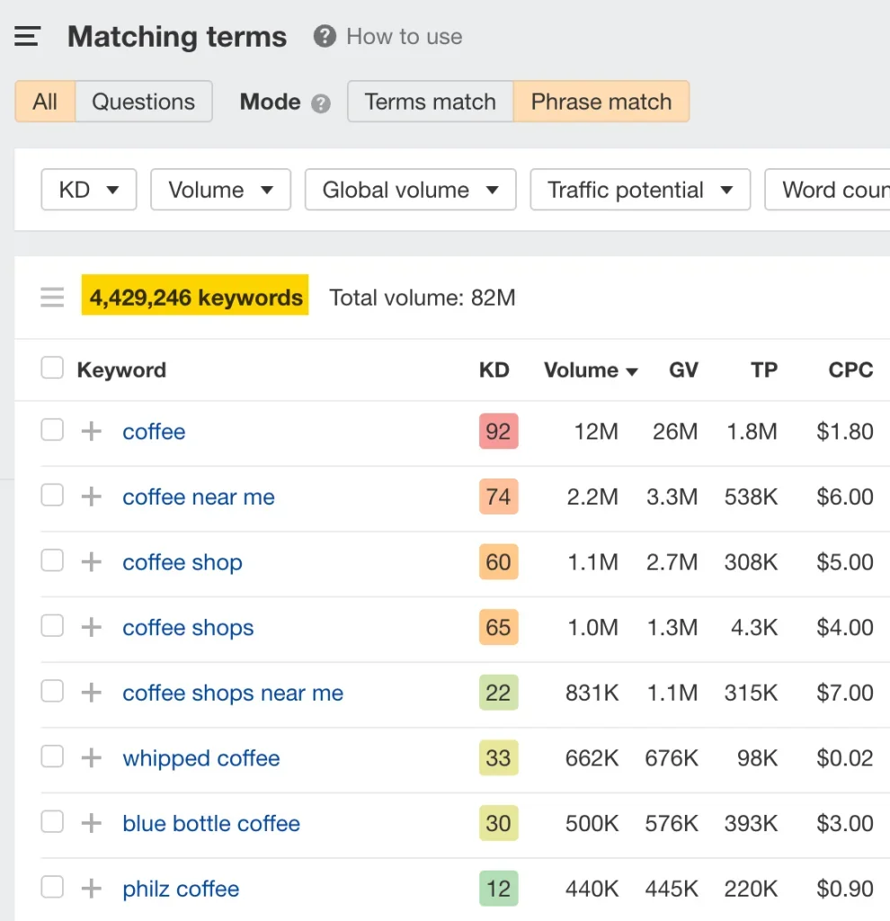Check the checkbox for coffee near me

pyautogui.click(x=51, y=496)
